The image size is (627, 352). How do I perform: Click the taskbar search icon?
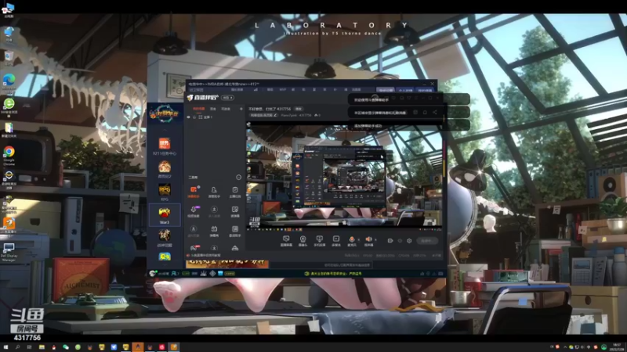17,347
